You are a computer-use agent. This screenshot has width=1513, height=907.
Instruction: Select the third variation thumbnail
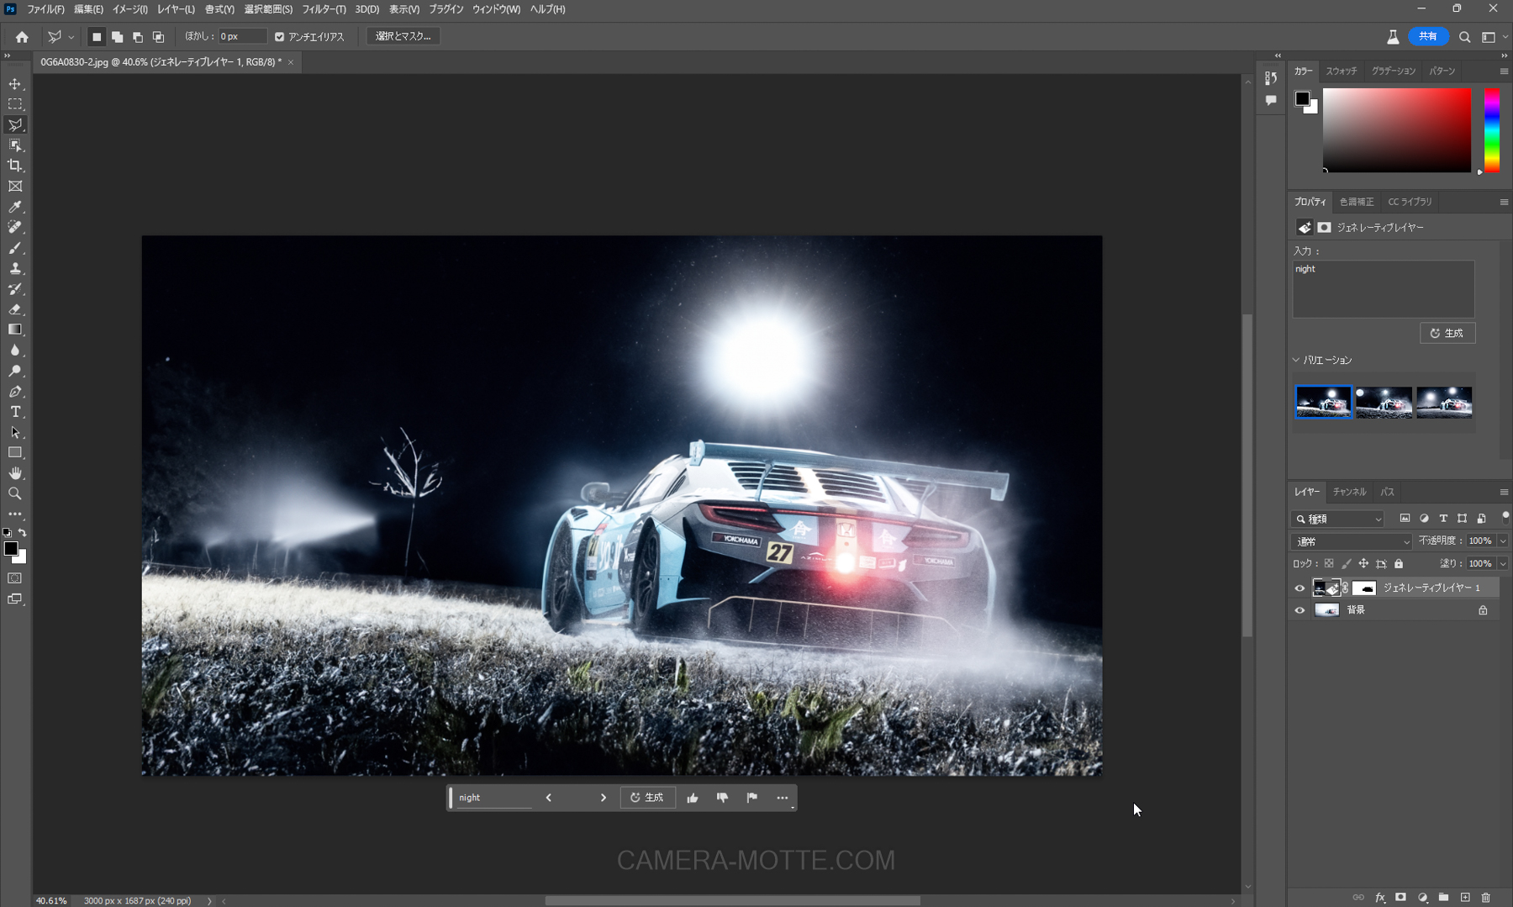[x=1443, y=403]
